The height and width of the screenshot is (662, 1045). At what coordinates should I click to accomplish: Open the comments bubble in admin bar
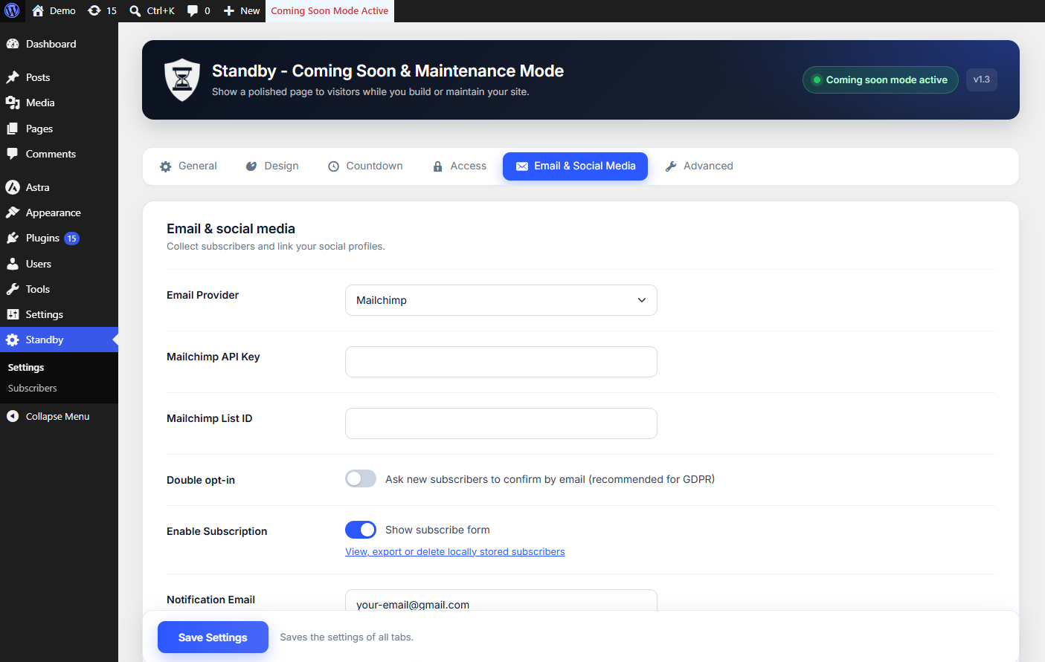click(x=193, y=10)
